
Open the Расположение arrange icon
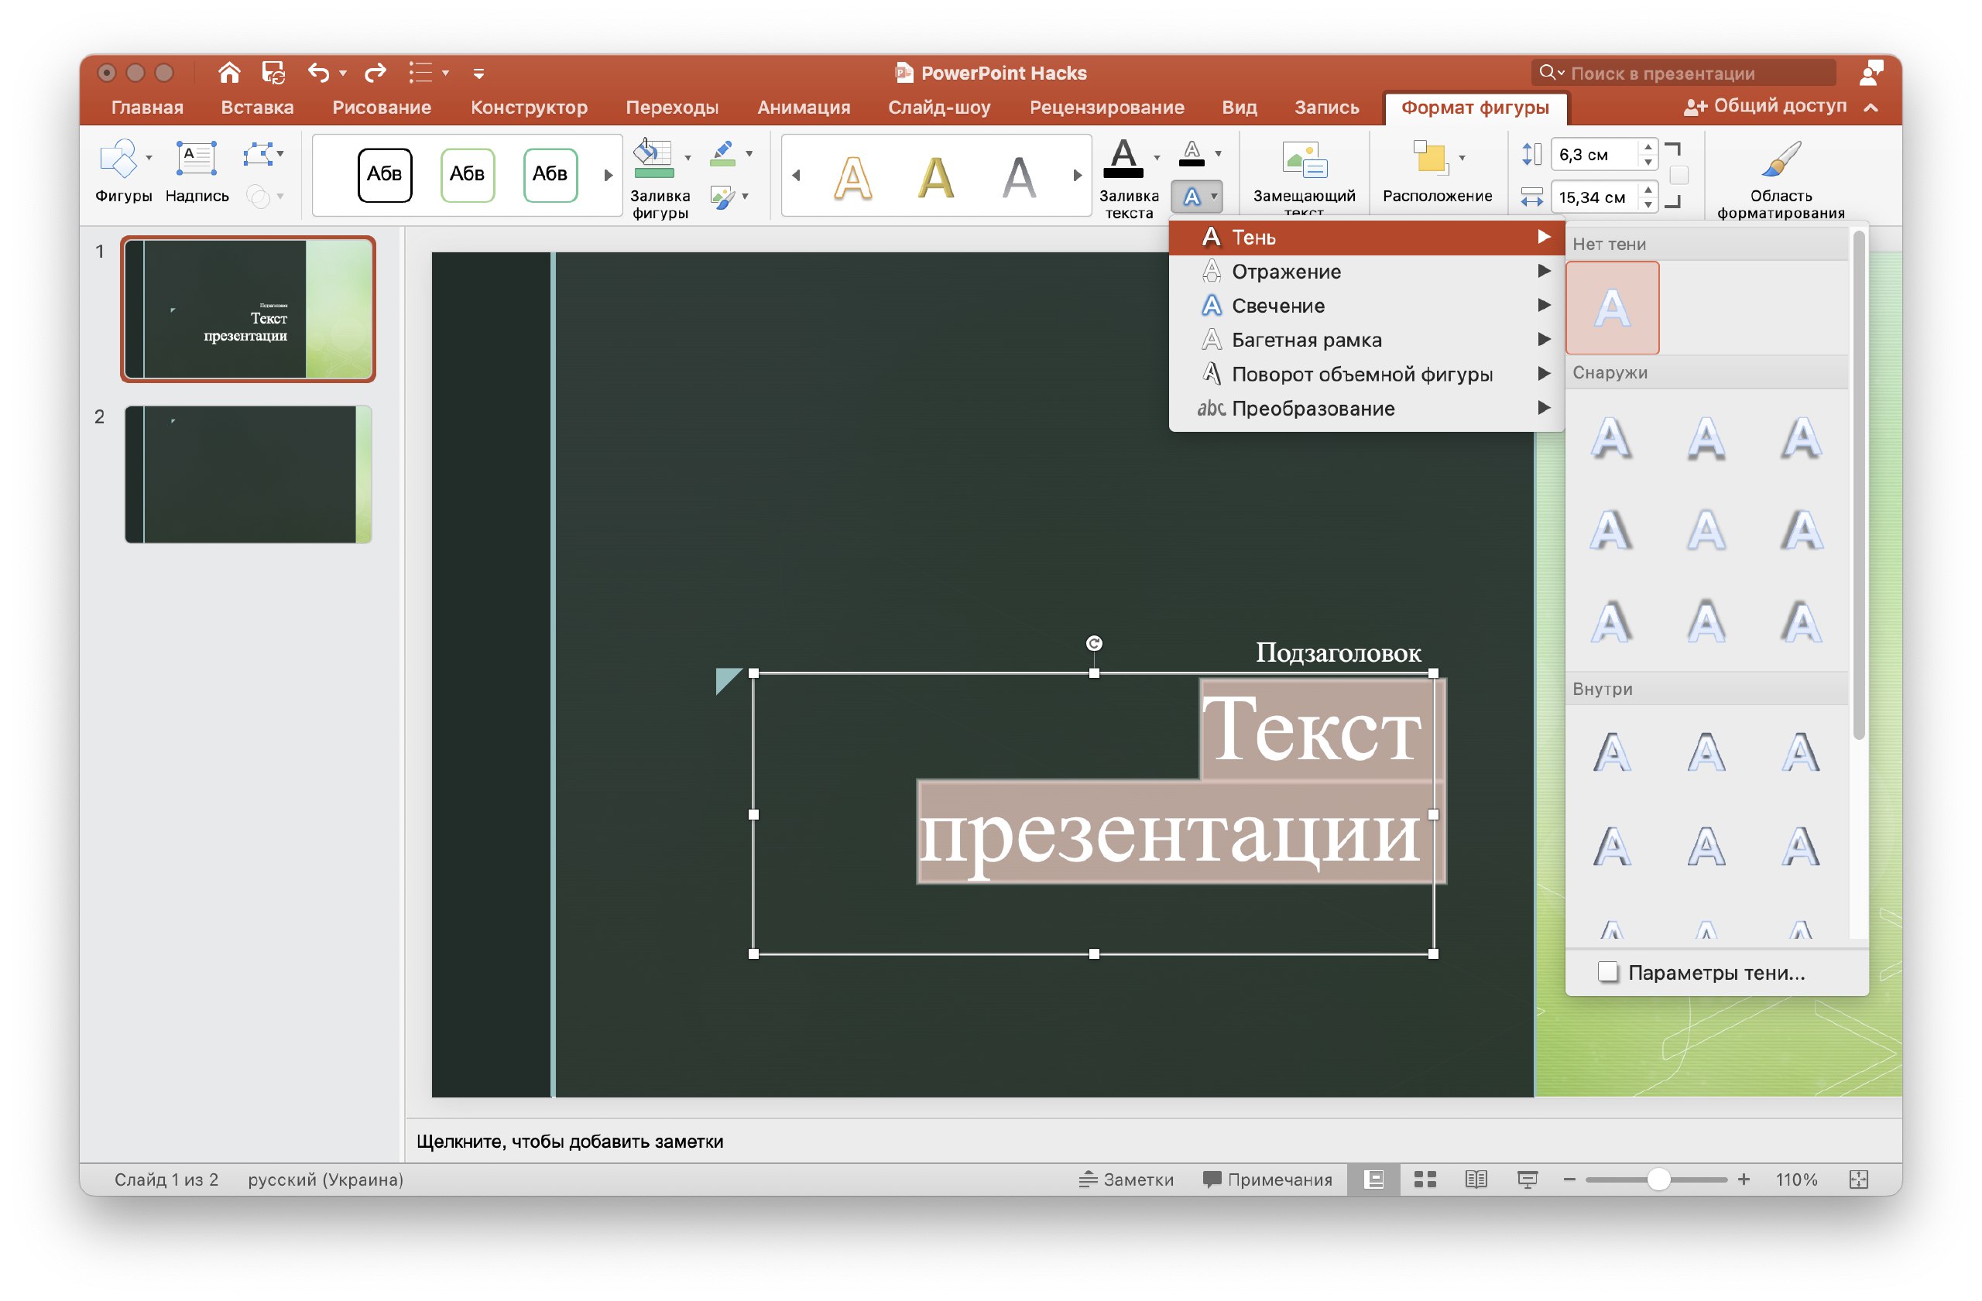pyautogui.click(x=1431, y=158)
